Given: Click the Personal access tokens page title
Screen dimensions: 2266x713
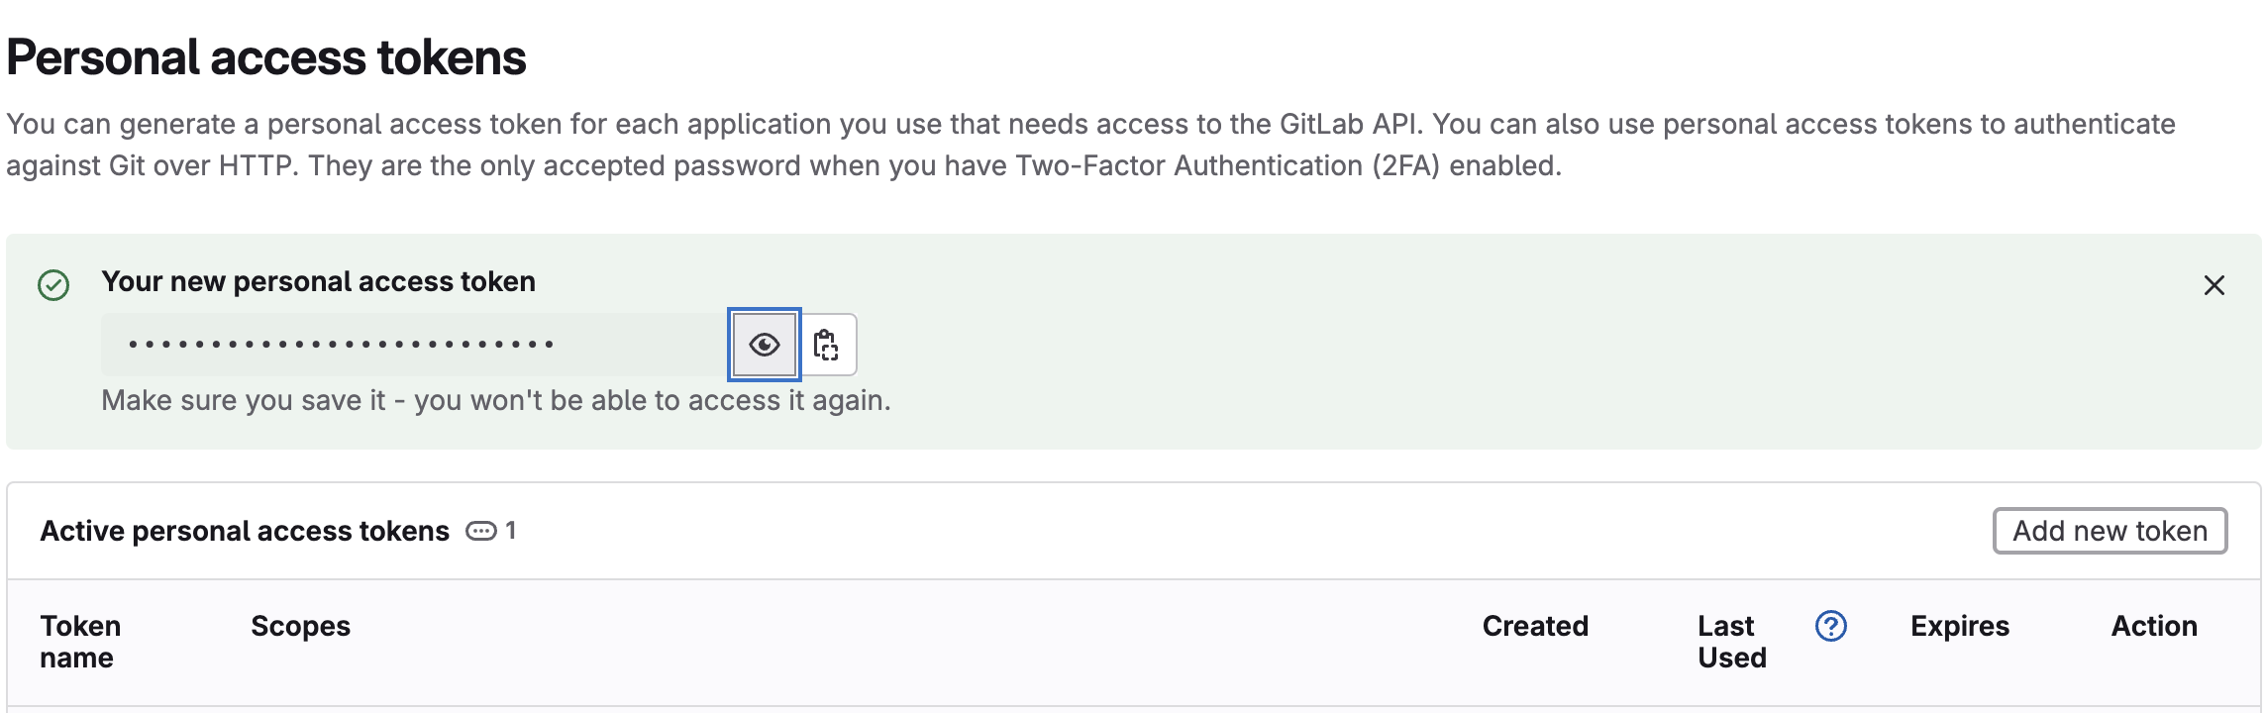Looking at the screenshot, I should point(266,57).
